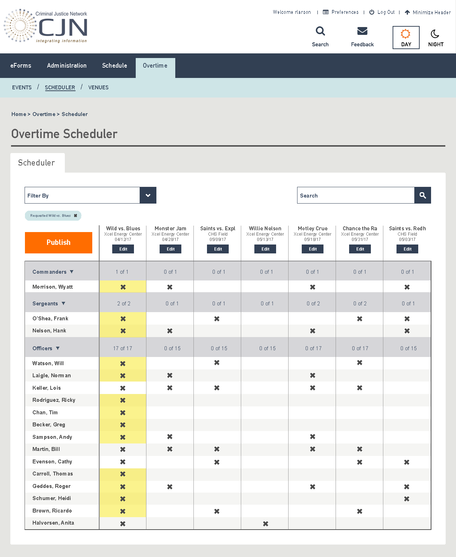This screenshot has height=557, width=456.
Task: Edit the Motley Crue event
Action: click(312, 249)
